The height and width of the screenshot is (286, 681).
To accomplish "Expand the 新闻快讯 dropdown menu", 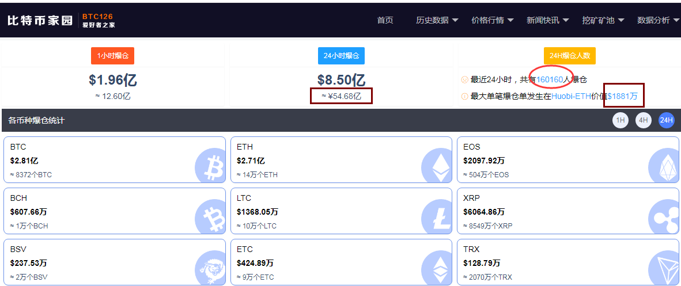I will click(x=547, y=20).
